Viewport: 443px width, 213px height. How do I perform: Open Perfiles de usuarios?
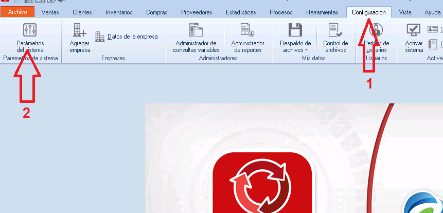point(376,38)
